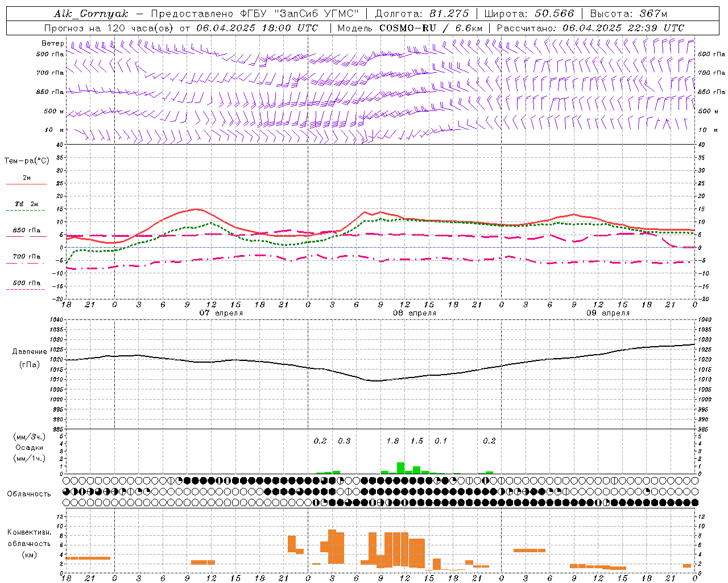Click the 850 гПа temperature legend label
728x583 pixels.
pos(27,230)
